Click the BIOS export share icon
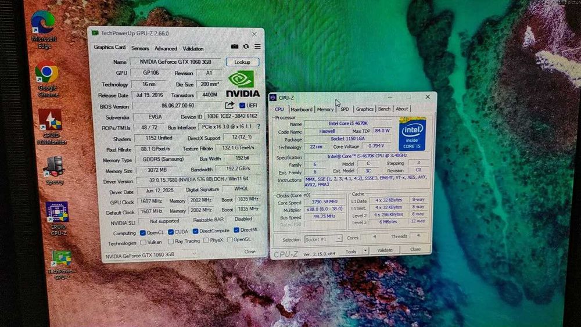The width and height of the screenshot is (581, 327). pyautogui.click(x=229, y=106)
